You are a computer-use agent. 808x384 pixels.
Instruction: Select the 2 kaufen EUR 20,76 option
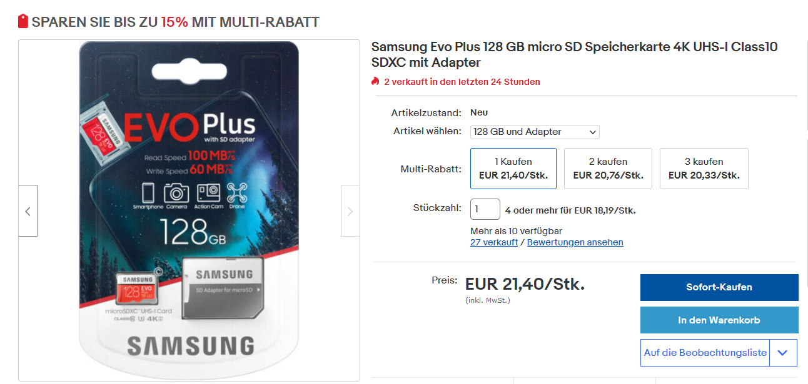(x=608, y=169)
